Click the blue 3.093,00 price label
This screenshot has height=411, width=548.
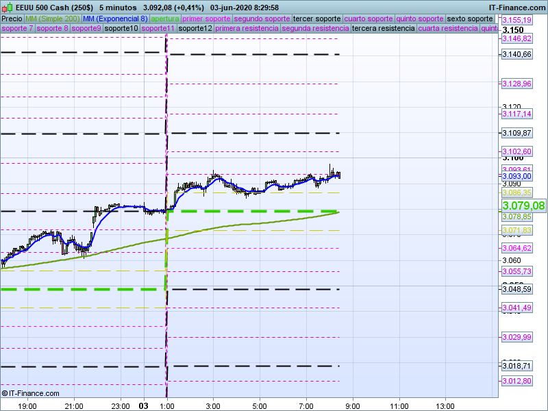pyautogui.click(x=516, y=176)
